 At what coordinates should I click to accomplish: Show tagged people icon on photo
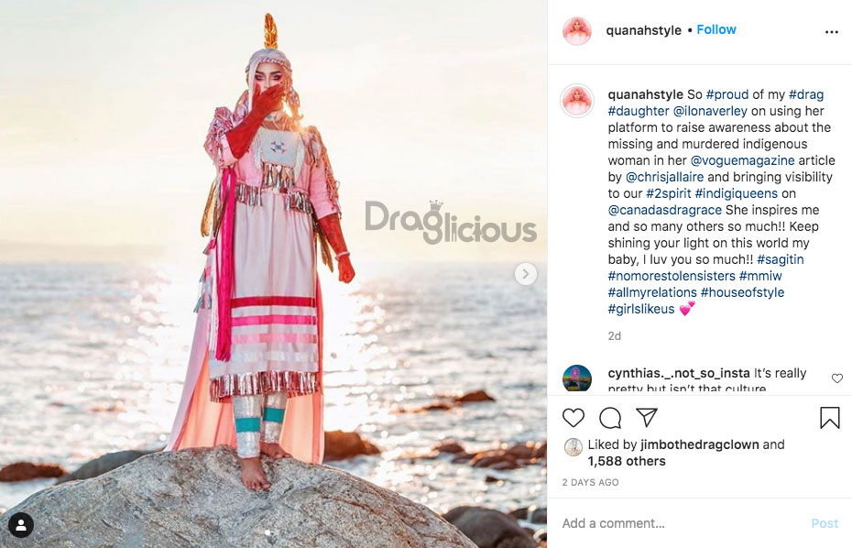coord(21,525)
